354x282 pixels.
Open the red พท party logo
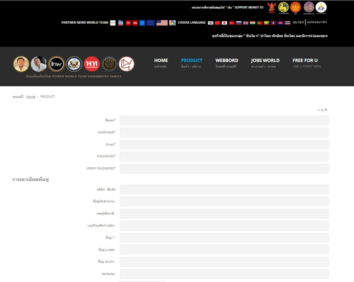point(92,64)
